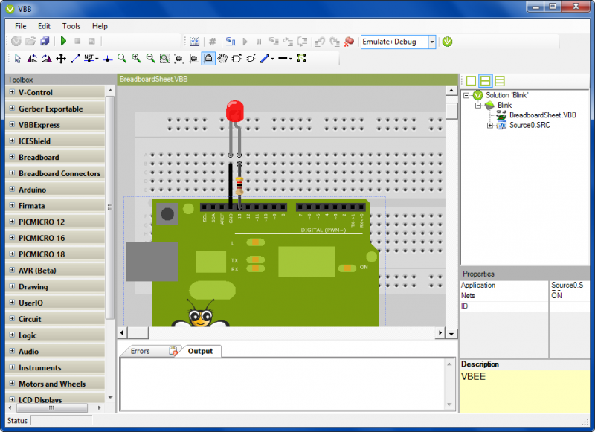Click the Stop square button
Screen dimensions: 595x432
click(77, 41)
